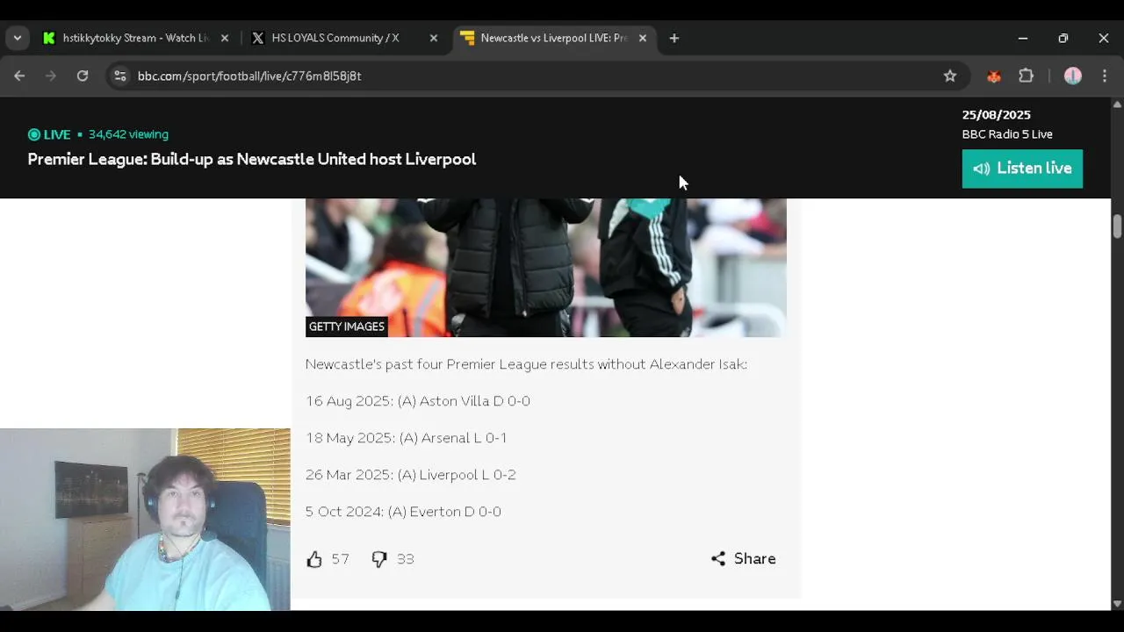The height and width of the screenshot is (632, 1124).
Task: Click the Aston Villa D 0-0 result line
Action: (418, 401)
